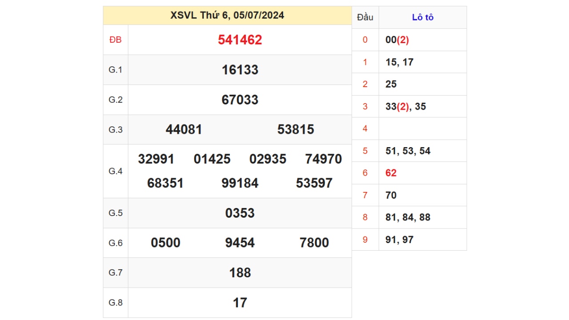Click G.6 number 9454
569x320 pixels.
click(x=240, y=243)
